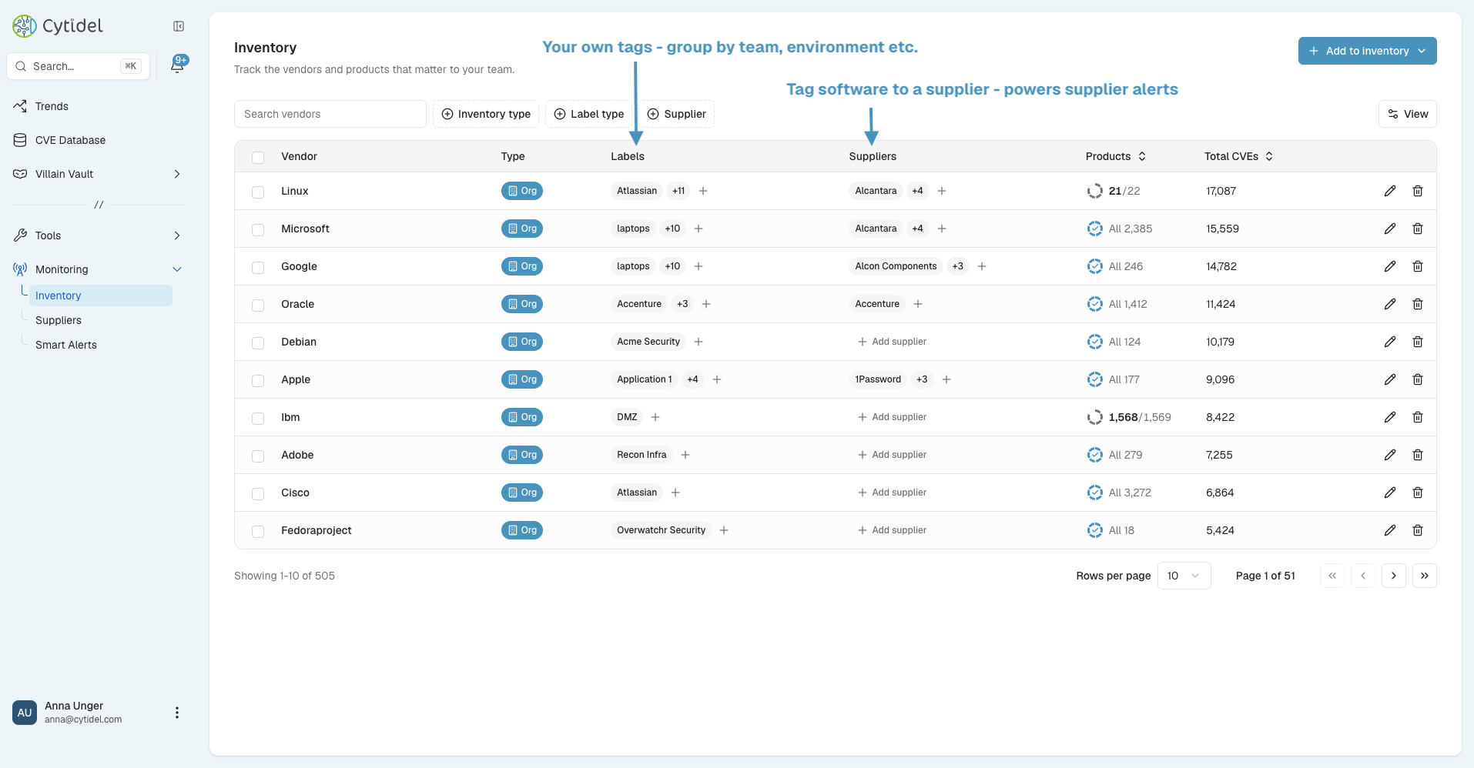The width and height of the screenshot is (1474, 768).
Task: Click the Cytidel logo
Action: [x=58, y=26]
